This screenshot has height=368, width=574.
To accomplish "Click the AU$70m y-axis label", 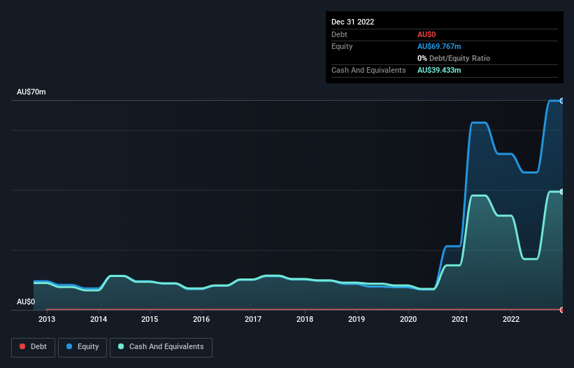I will pos(31,92).
